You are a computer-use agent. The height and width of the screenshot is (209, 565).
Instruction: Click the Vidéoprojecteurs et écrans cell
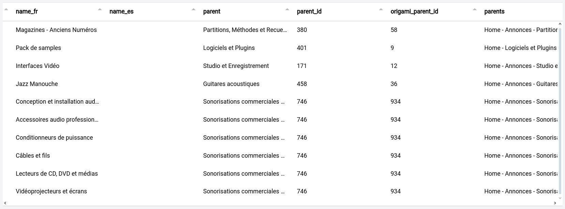tap(51, 191)
